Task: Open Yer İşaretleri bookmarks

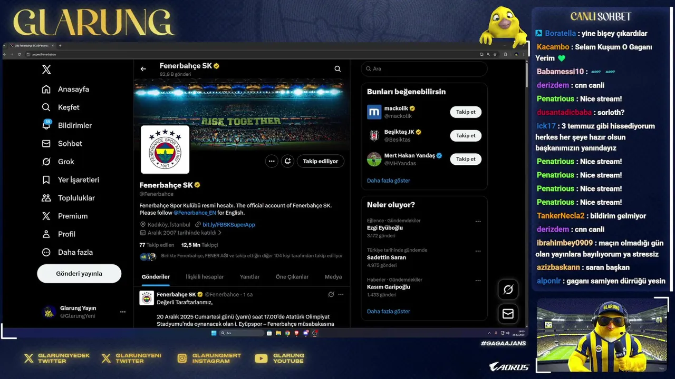Action: pyautogui.click(x=71, y=179)
